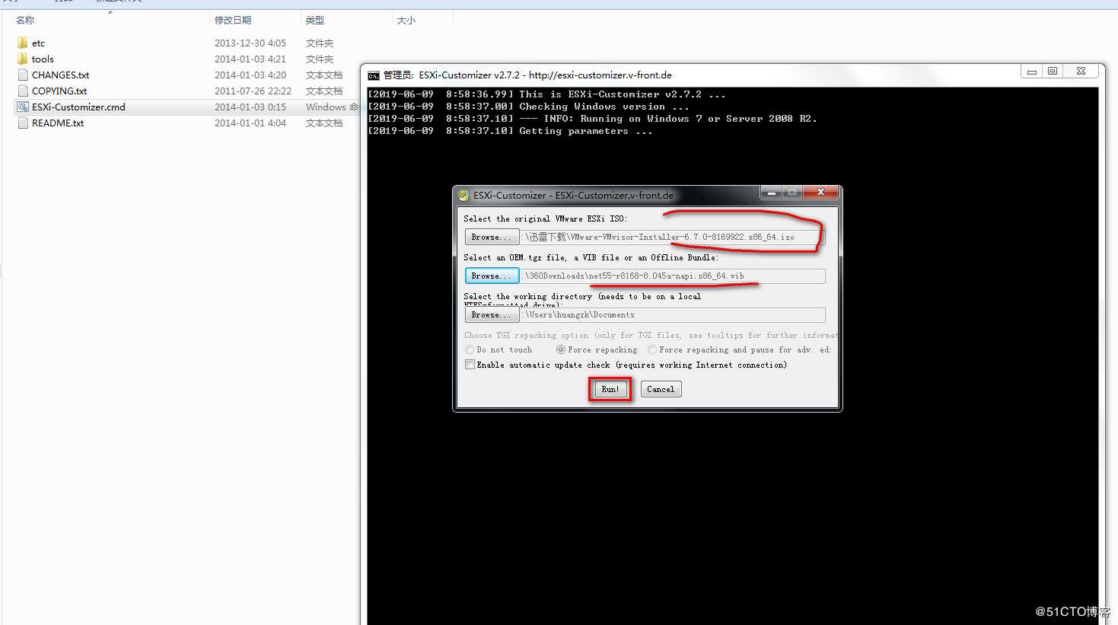Enable automatic update check checkbox
The height and width of the screenshot is (625, 1118).
(x=470, y=365)
